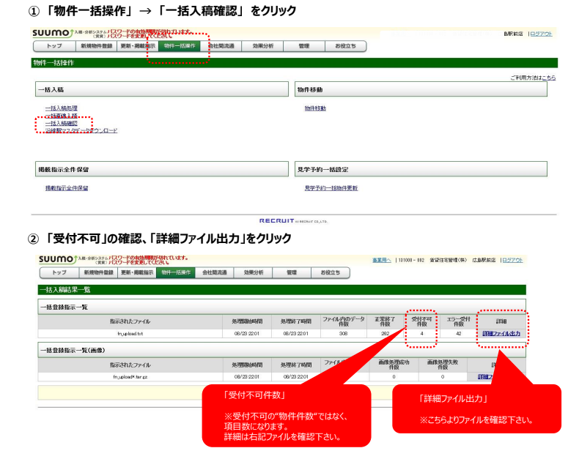Open 更新・掲載指示 tab on the 一括入稿結果一覧 page
Viewport: 579px width, 459px height.
(x=137, y=272)
